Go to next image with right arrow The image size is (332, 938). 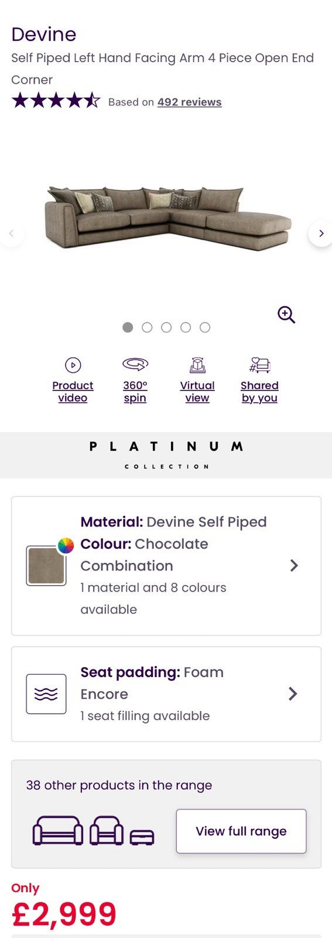[x=320, y=233]
